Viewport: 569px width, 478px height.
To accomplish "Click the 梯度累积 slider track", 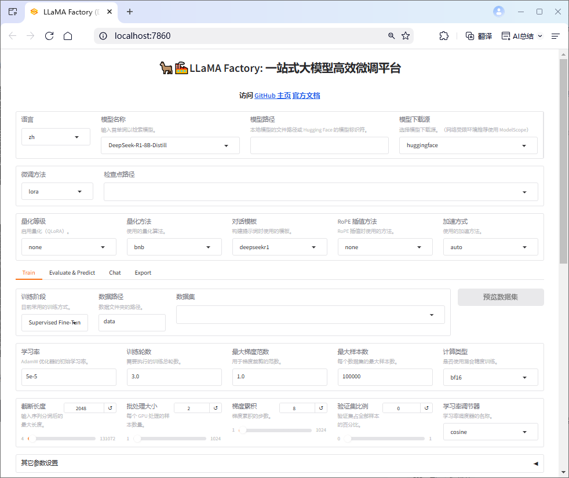I will coord(275,430).
